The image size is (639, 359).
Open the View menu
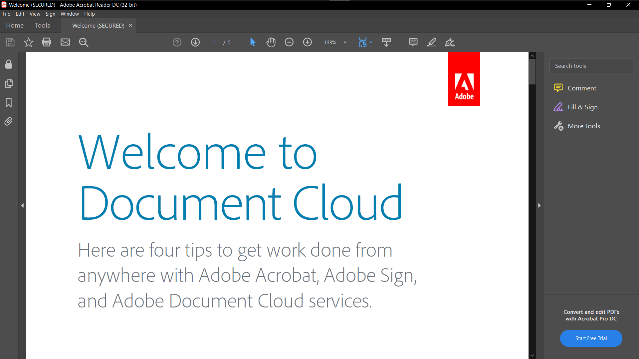point(34,14)
